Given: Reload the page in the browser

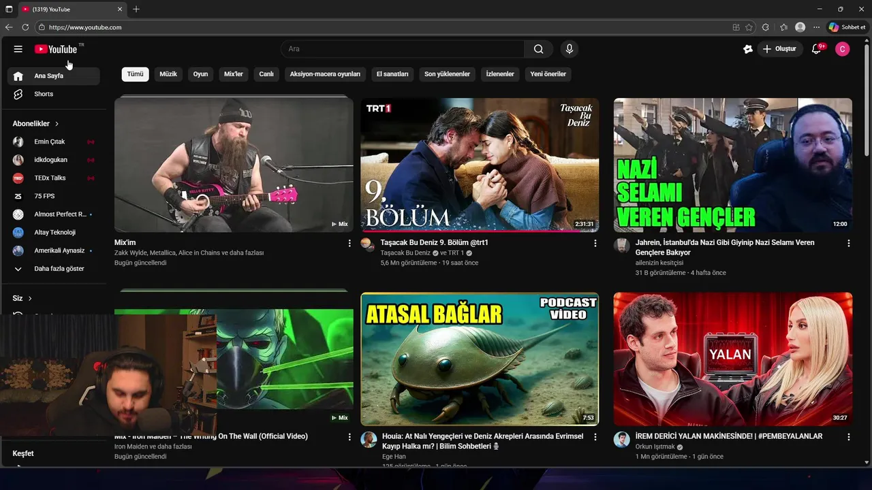Looking at the screenshot, I should (x=25, y=27).
